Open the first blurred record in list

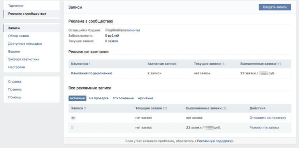click(x=74, y=118)
